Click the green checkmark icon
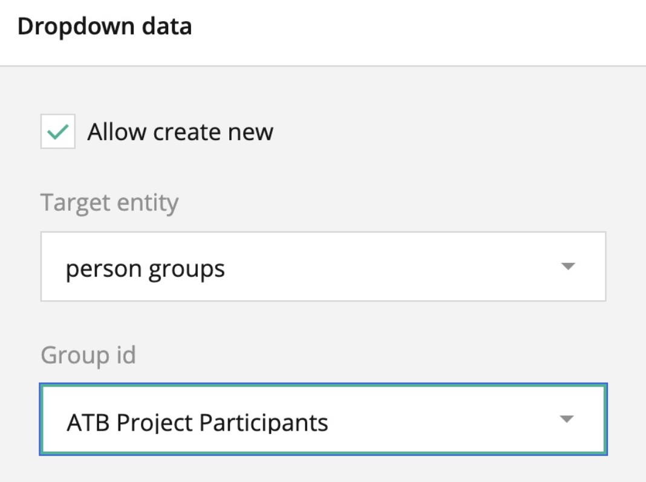 click(x=58, y=132)
